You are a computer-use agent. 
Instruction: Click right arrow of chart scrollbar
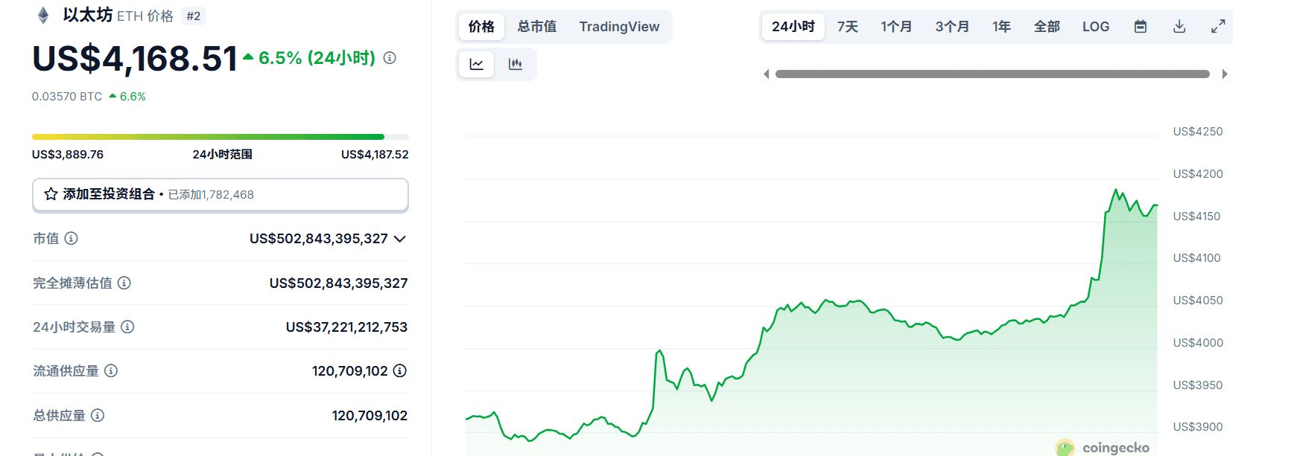click(1225, 74)
